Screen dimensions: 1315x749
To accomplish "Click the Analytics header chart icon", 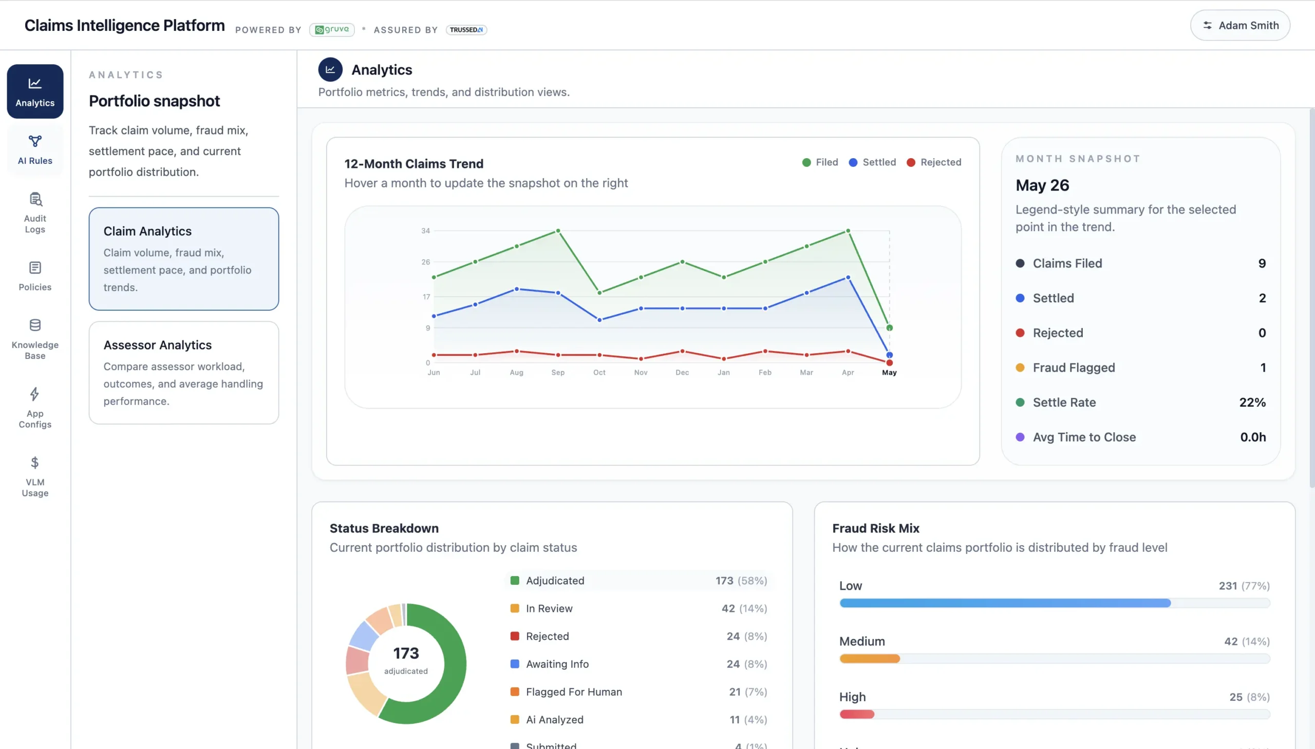I will tap(330, 69).
